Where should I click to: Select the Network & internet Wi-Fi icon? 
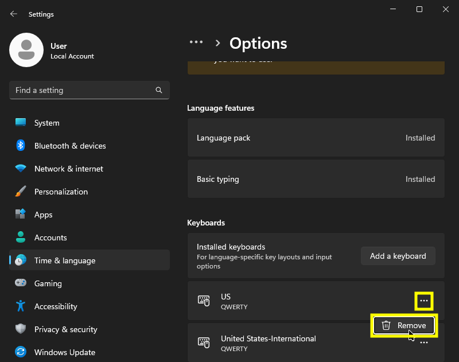pos(21,169)
